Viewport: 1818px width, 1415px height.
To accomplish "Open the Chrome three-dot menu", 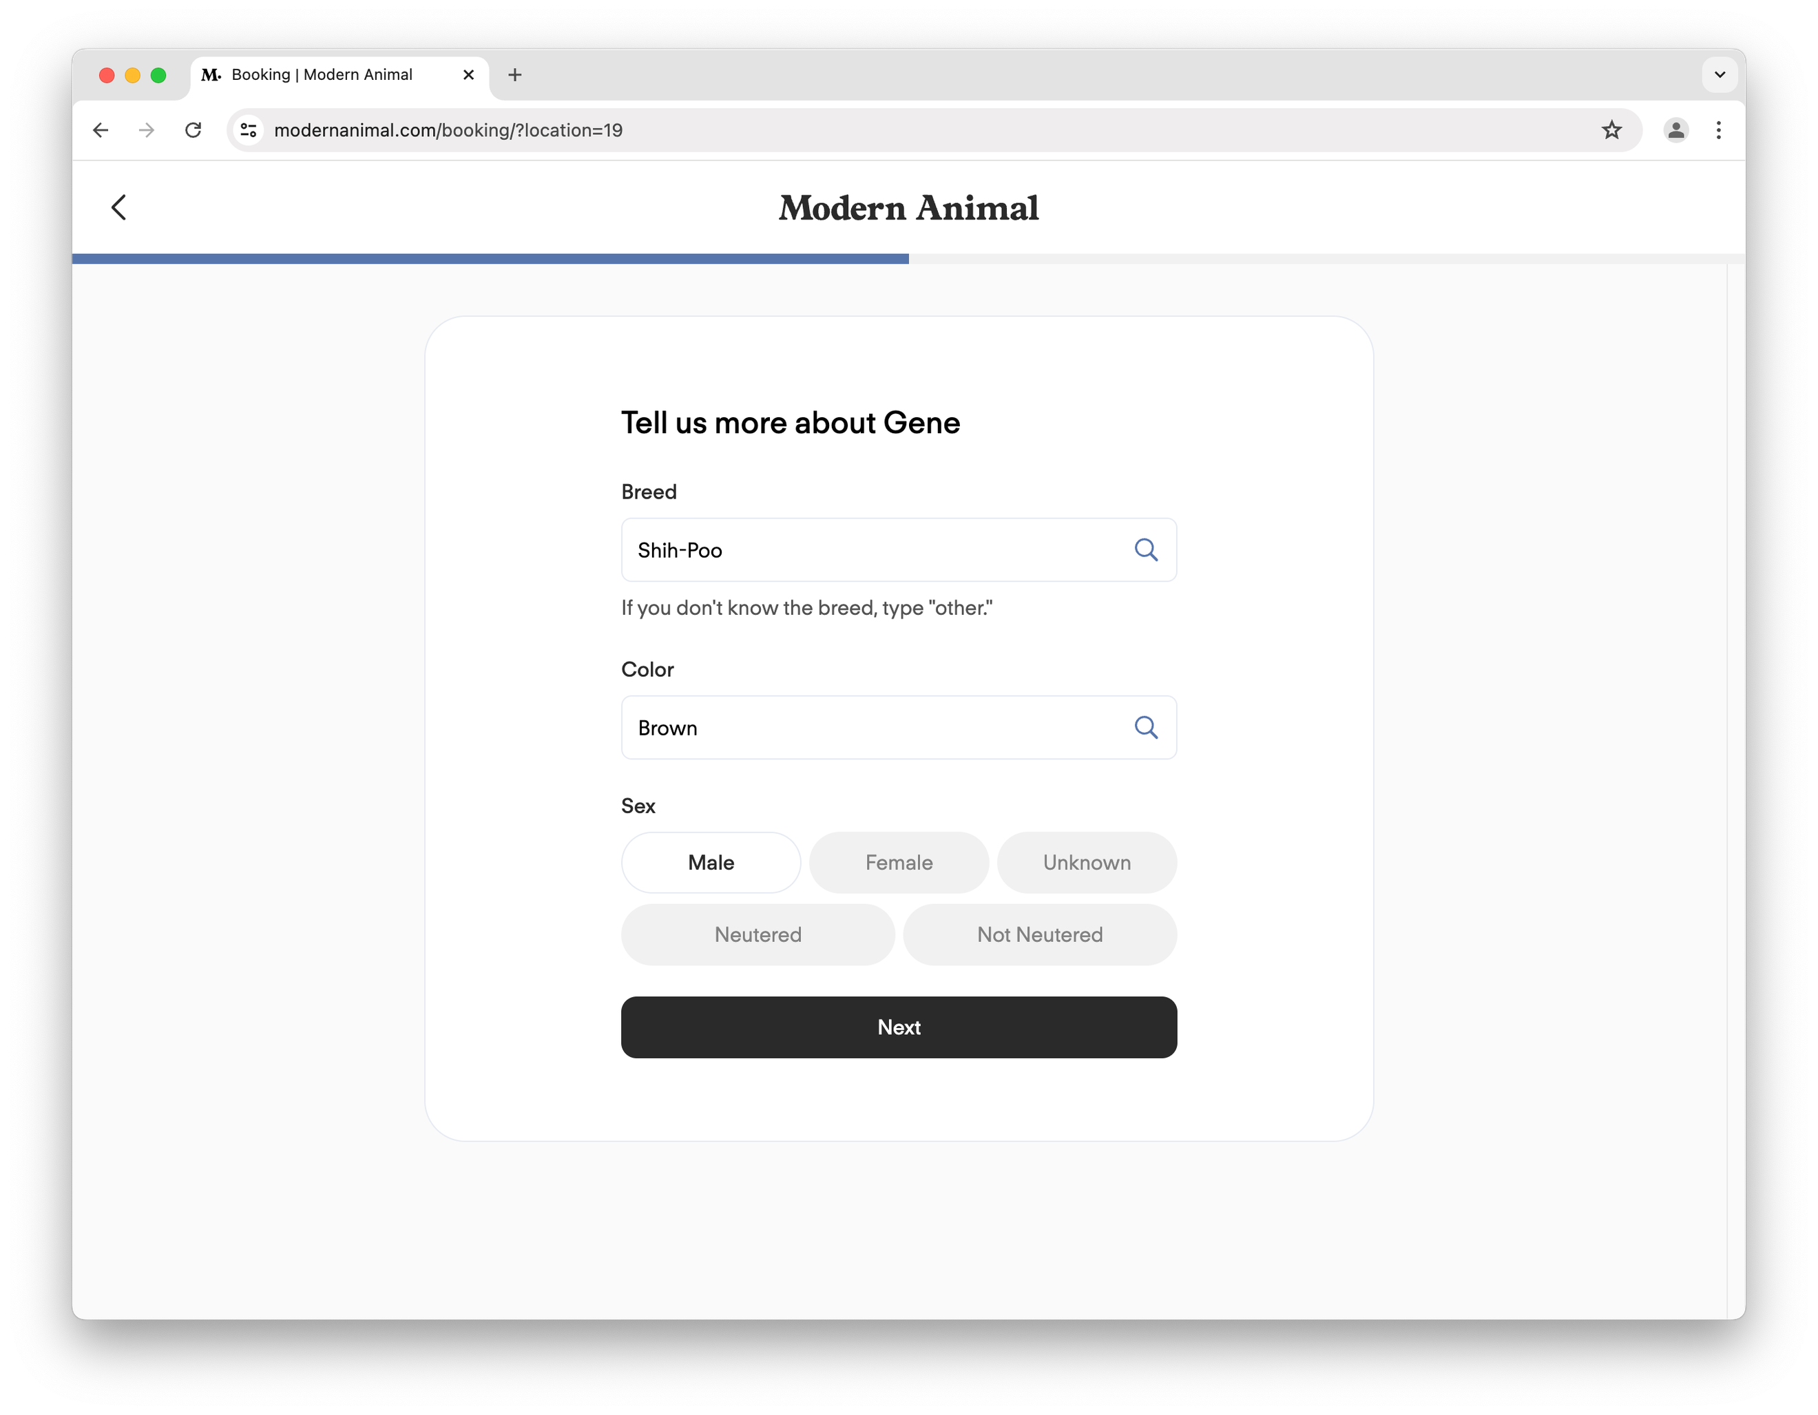I will click(x=1718, y=130).
